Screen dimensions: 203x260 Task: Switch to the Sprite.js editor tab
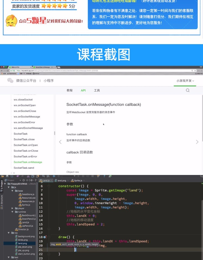coord(78,180)
